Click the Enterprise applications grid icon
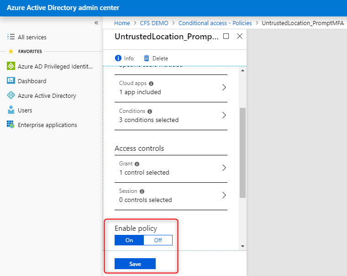The width and height of the screenshot is (347, 276). point(11,124)
